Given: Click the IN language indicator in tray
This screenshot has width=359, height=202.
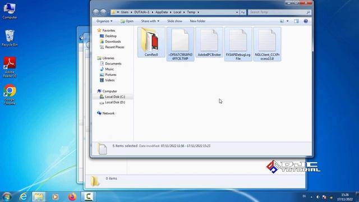Looking at the screenshot, I should click(304, 196).
